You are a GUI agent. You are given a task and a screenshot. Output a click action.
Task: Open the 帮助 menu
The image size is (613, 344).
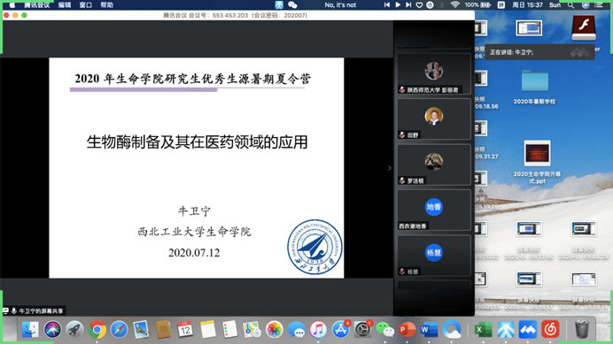pyautogui.click(x=106, y=5)
